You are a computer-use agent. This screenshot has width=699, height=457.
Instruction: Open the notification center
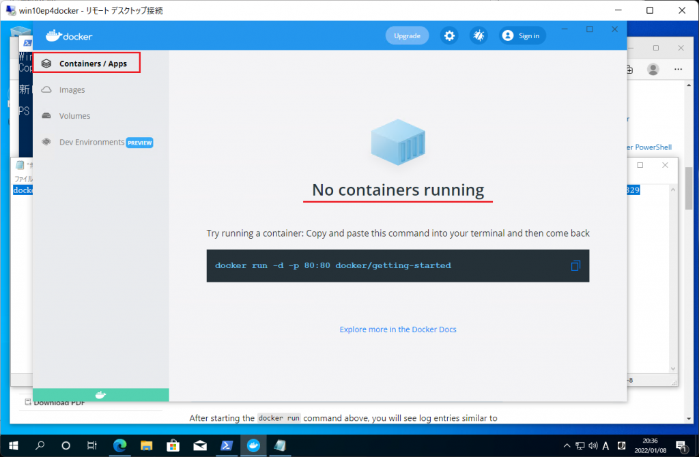pyautogui.click(x=681, y=446)
